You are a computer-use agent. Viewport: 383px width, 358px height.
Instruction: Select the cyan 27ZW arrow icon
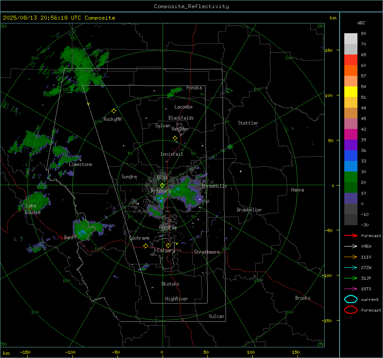351,268
